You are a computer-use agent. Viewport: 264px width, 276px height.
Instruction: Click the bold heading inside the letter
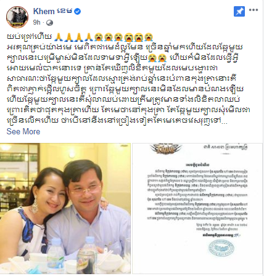197,165
